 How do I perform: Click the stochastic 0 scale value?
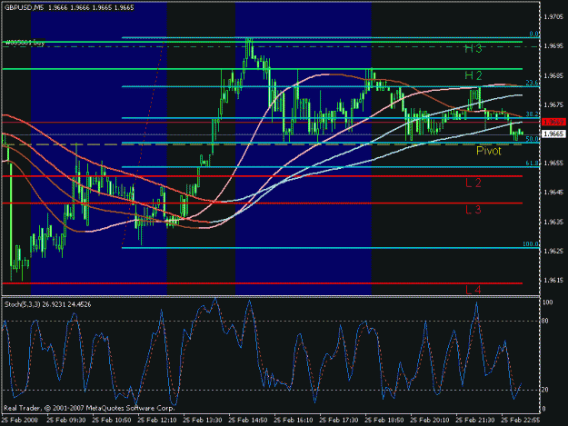click(x=545, y=409)
